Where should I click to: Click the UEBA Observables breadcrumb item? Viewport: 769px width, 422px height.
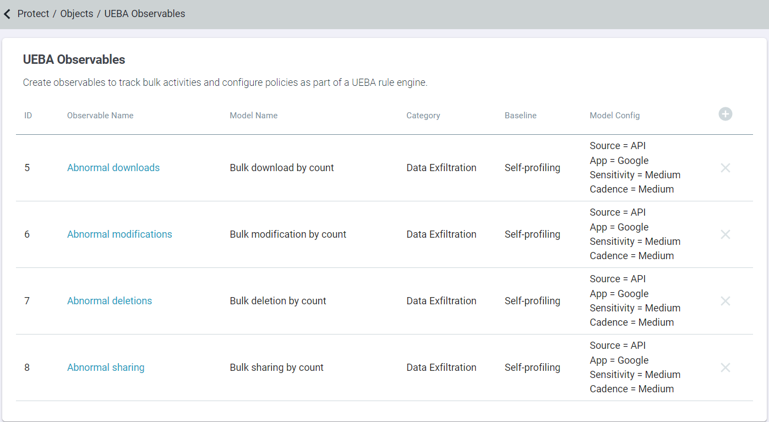145,14
